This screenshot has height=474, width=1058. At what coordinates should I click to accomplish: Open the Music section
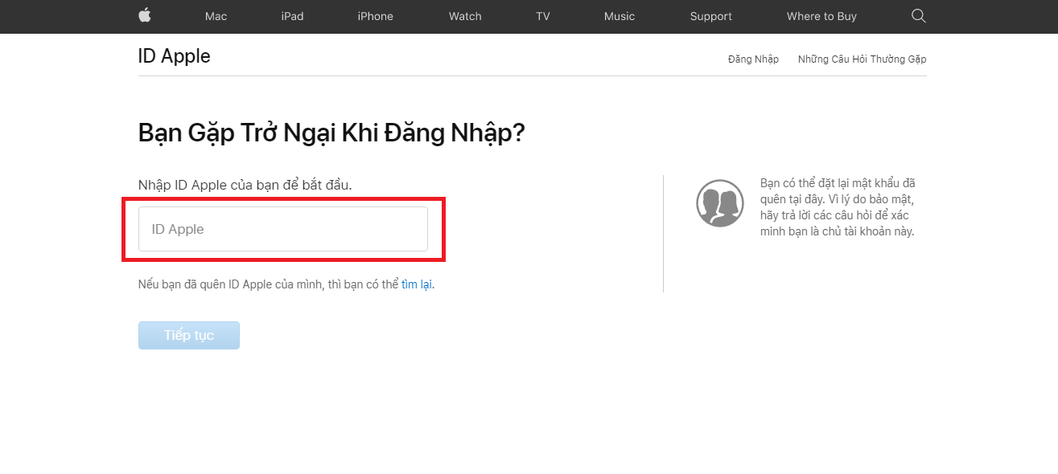click(619, 16)
